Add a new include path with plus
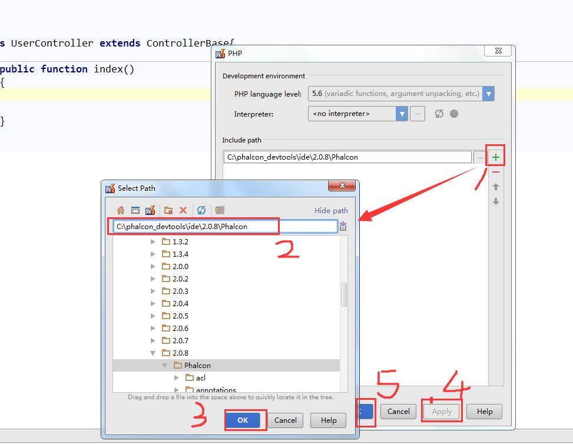The image size is (573, 444). coord(496,157)
